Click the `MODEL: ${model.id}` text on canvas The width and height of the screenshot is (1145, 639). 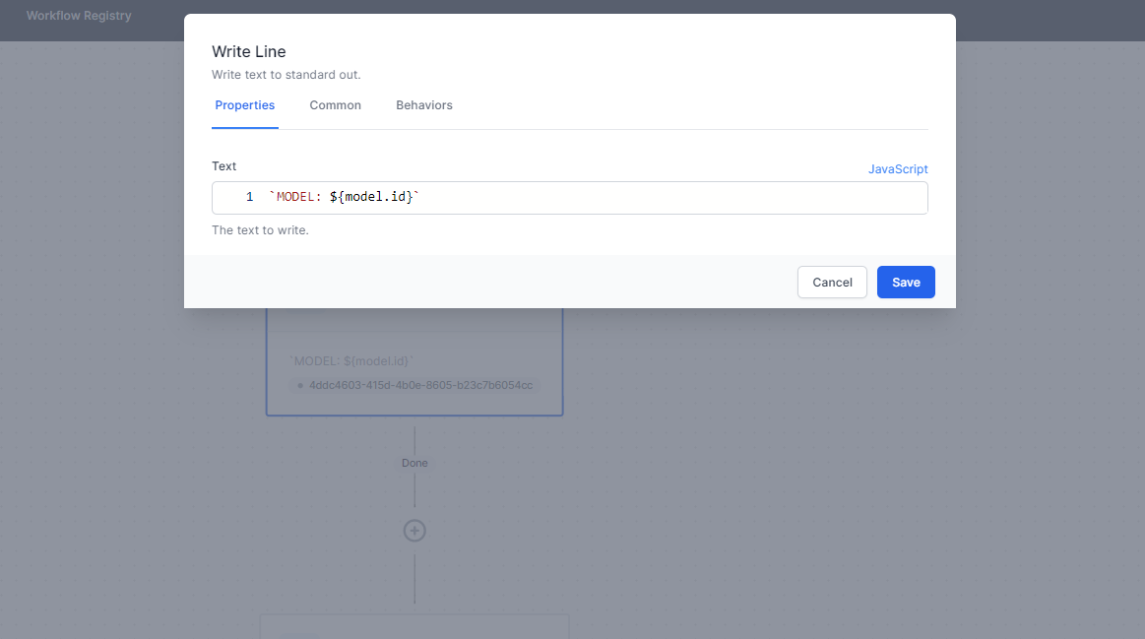351,360
